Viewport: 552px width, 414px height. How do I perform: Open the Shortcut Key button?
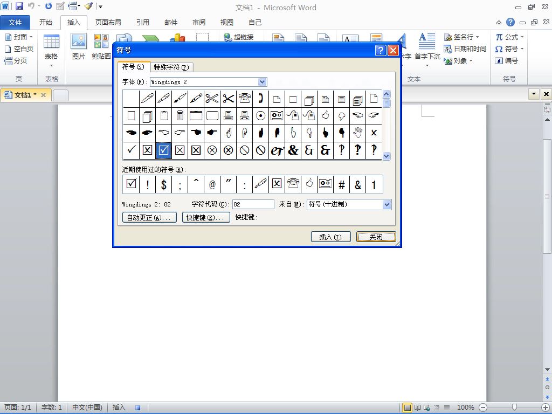(206, 218)
